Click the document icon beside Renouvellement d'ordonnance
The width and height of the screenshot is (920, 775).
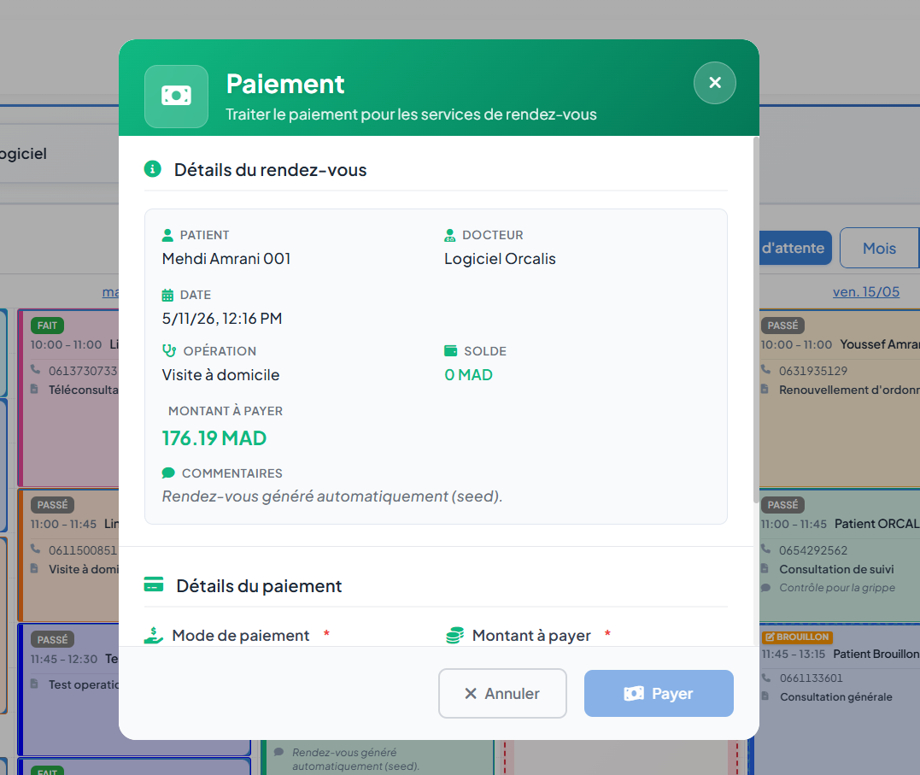point(765,389)
